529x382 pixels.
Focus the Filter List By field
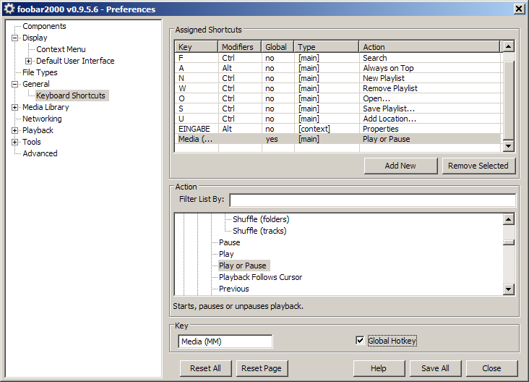point(372,200)
